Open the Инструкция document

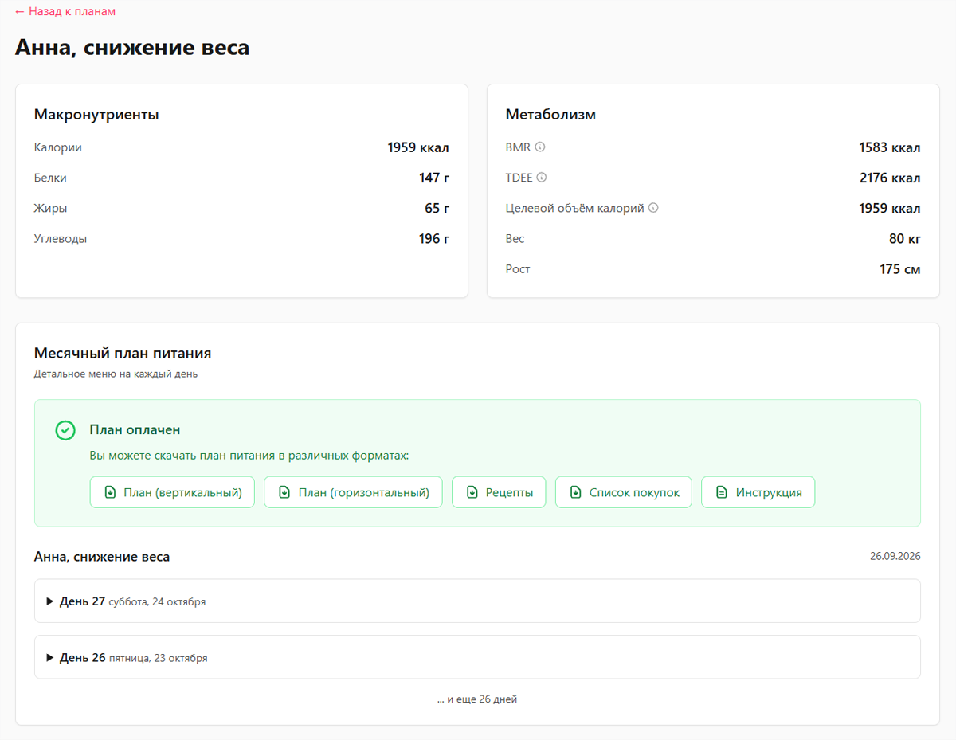(758, 492)
